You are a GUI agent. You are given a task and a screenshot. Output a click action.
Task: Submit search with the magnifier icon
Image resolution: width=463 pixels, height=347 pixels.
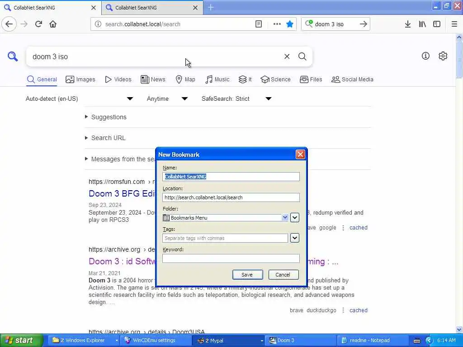click(302, 56)
